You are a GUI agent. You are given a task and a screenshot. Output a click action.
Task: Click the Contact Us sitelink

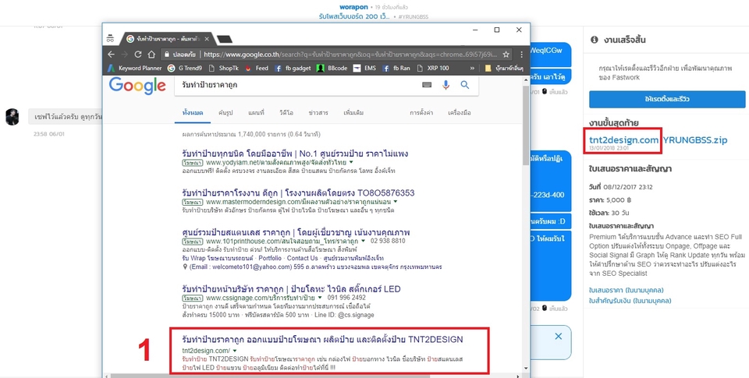[x=302, y=258]
